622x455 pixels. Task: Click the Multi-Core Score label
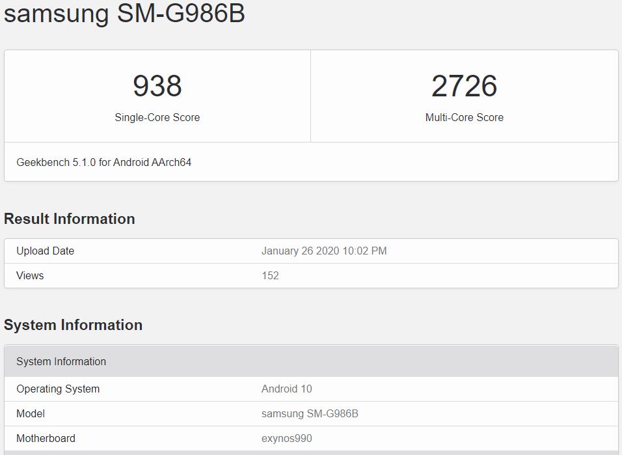pos(464,118)
